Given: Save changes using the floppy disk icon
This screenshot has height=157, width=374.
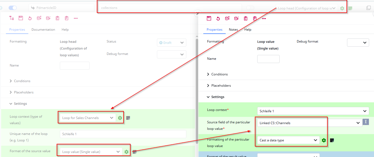Looking at the screenshot, I should (20, 18).
